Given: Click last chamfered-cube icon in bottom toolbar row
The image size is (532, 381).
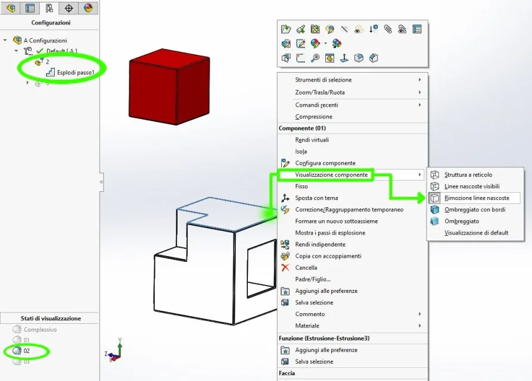Looking at the screenshot, I should click(373, 58).
